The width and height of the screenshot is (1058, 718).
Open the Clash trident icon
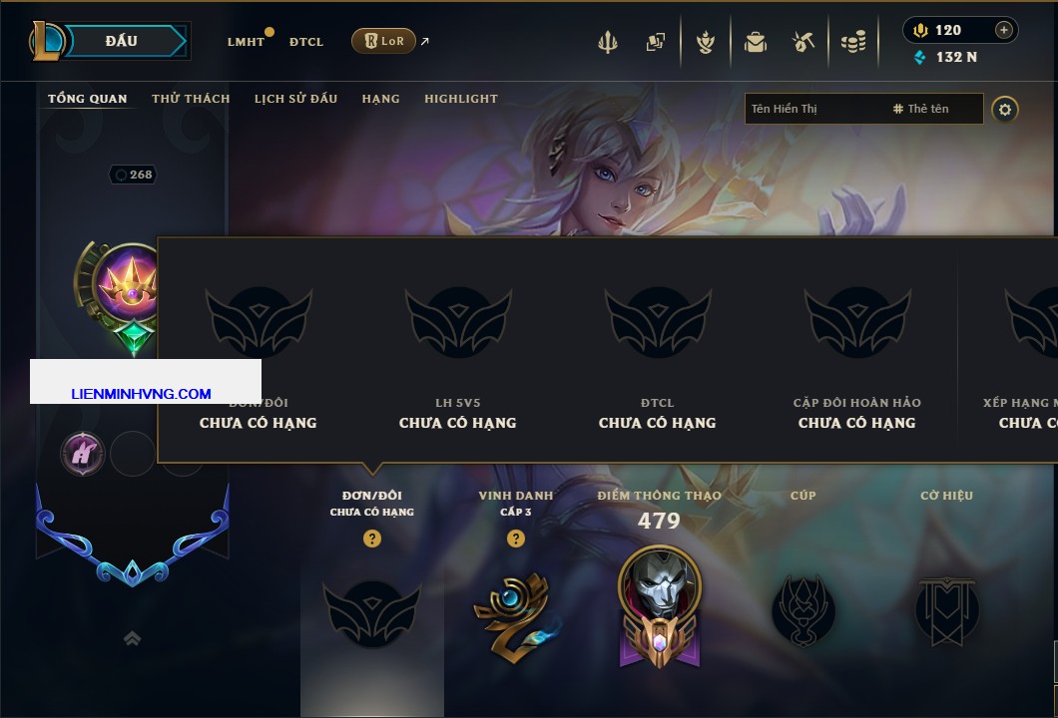[x=607, y=43]
